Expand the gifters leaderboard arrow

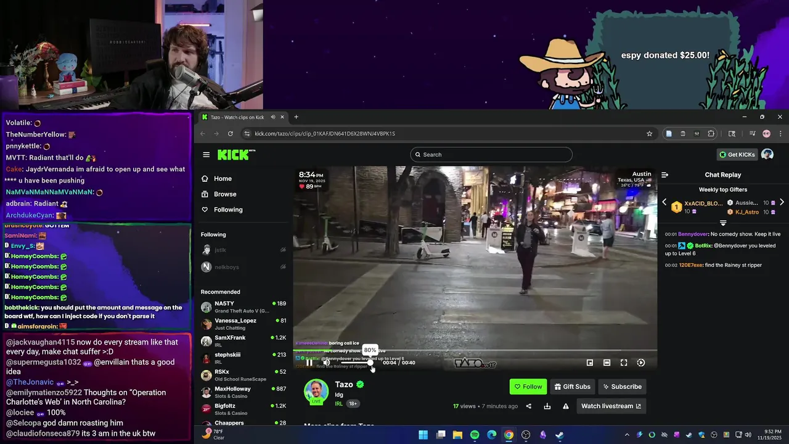(723, 223)
